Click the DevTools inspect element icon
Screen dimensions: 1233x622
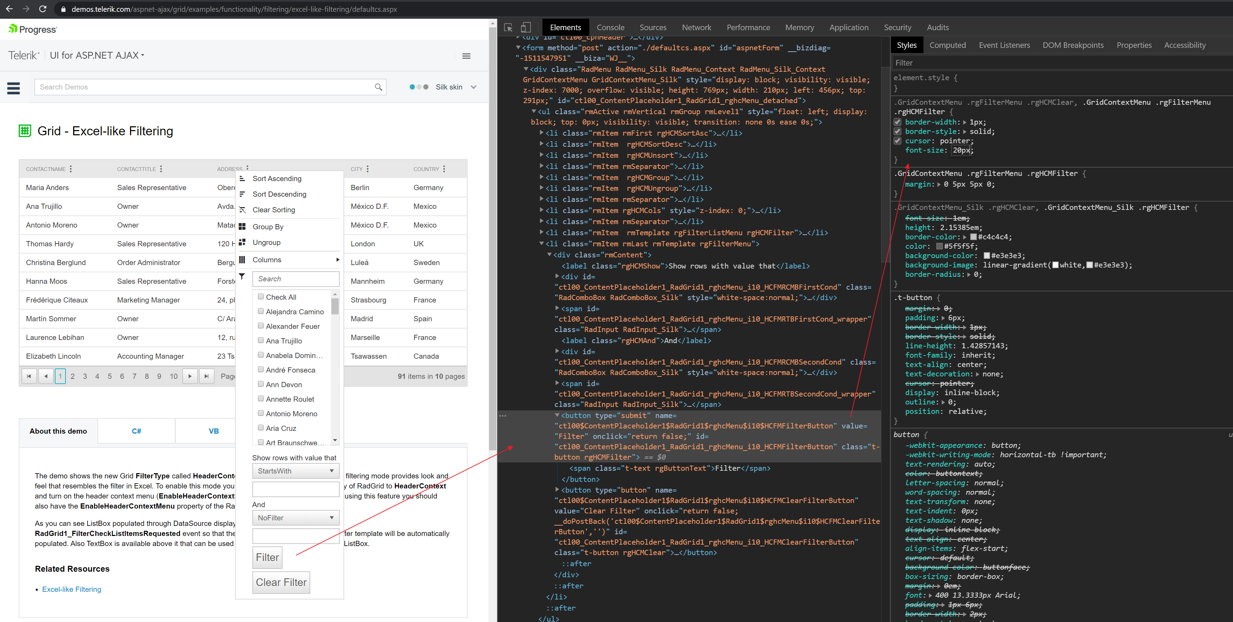[508, 27]
